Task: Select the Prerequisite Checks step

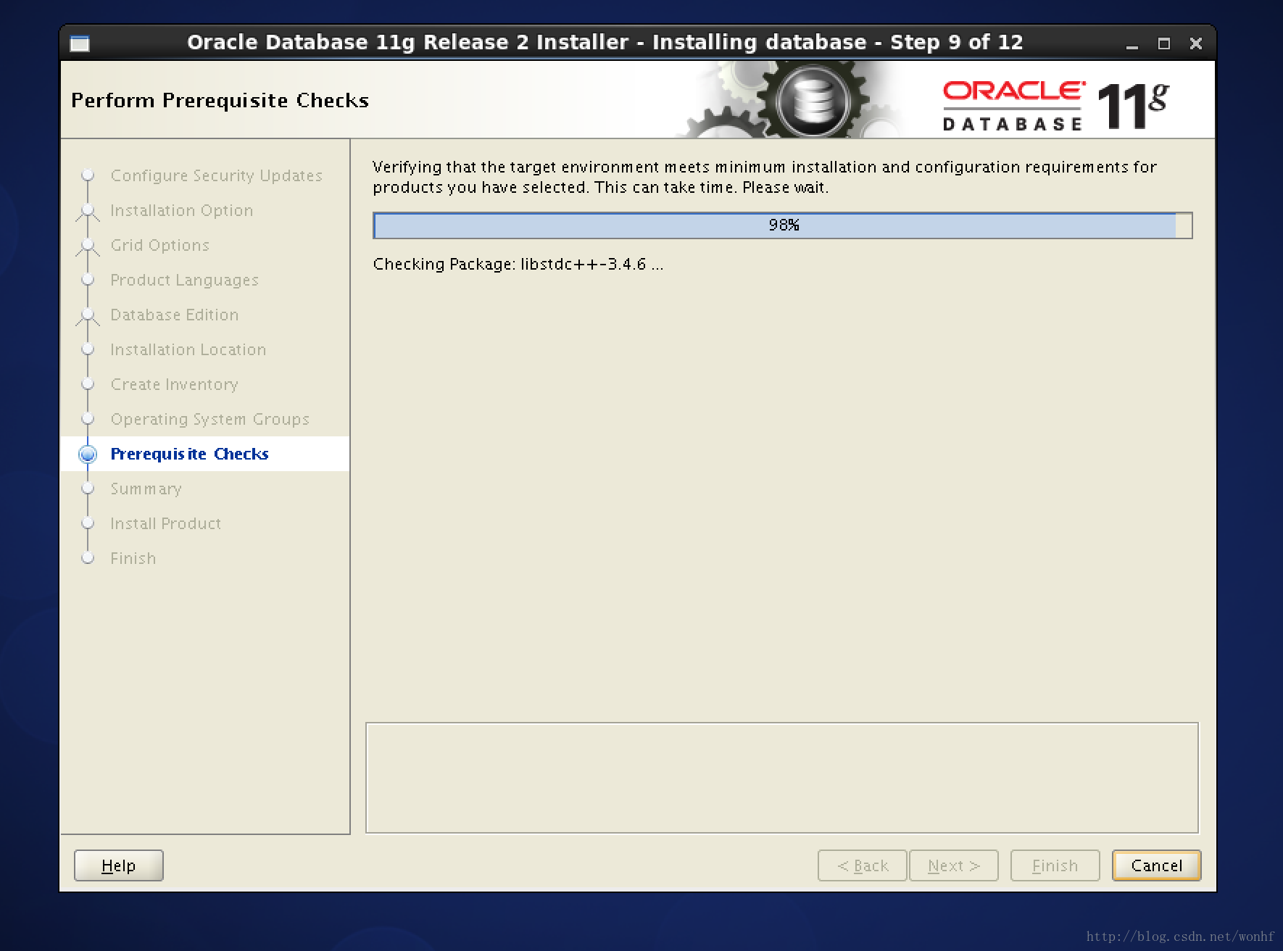Action: click(189, 454)
